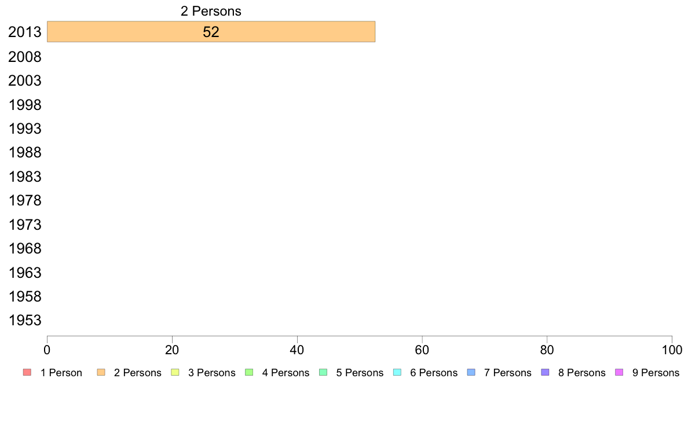The image size is (688, 426).
Task: Click the 2 Persons title above the bar
Action: tap(211, 11)
